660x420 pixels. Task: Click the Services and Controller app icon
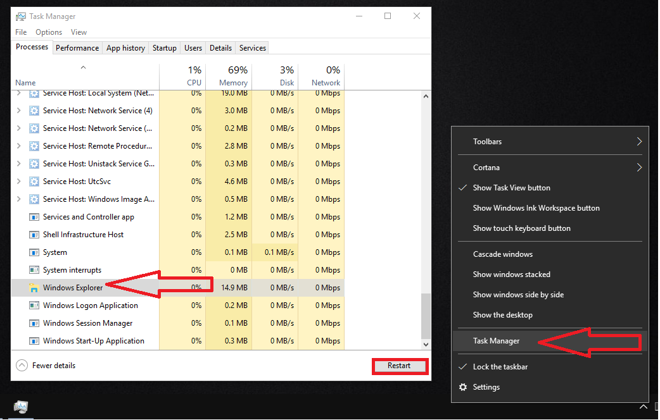(x=34, y=217)
